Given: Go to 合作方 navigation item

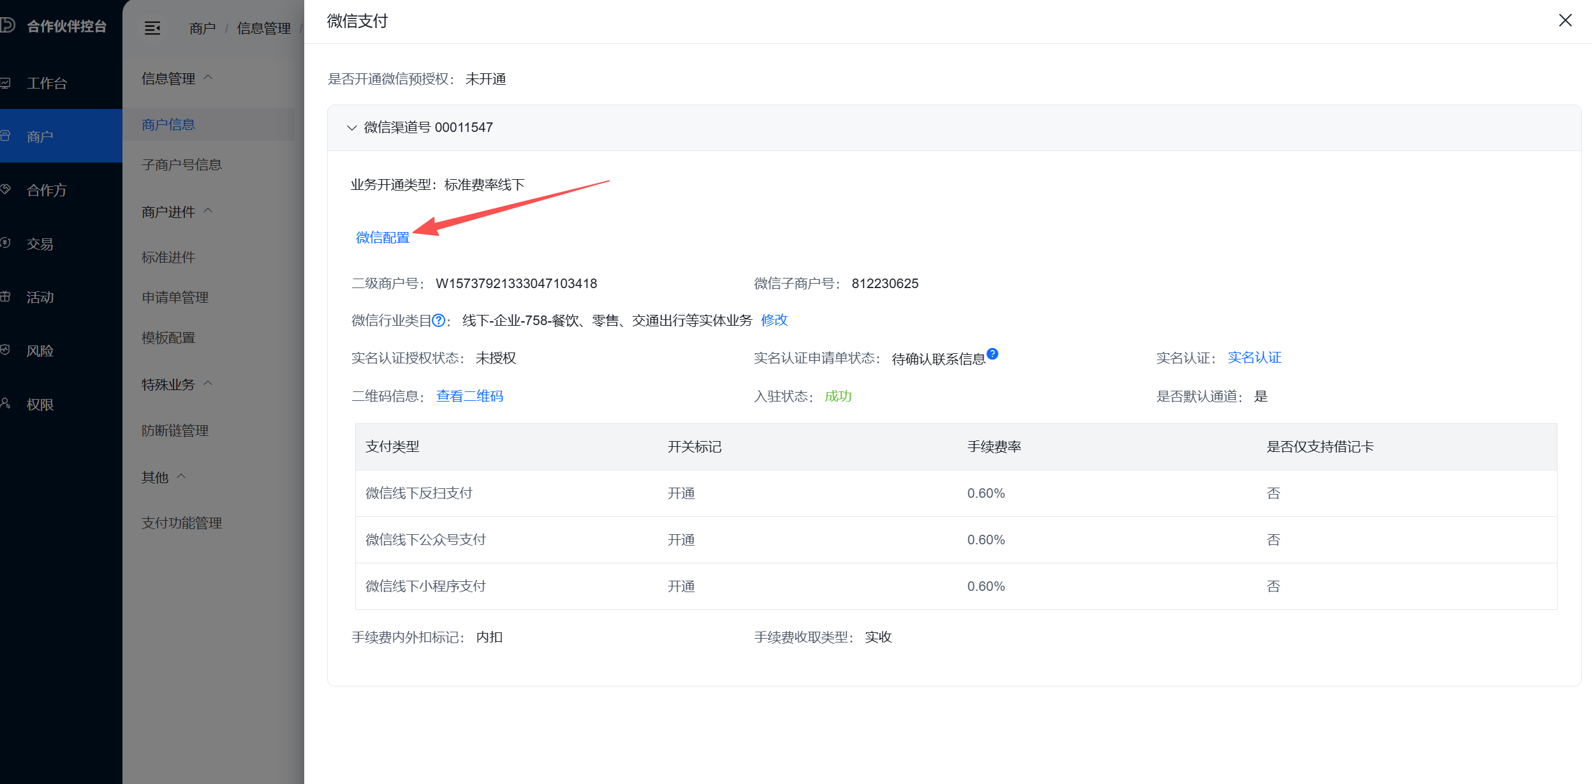Looking at the screenshot, I should 47,190.
